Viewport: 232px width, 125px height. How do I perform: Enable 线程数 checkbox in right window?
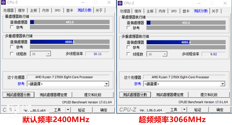click(128, 54)
